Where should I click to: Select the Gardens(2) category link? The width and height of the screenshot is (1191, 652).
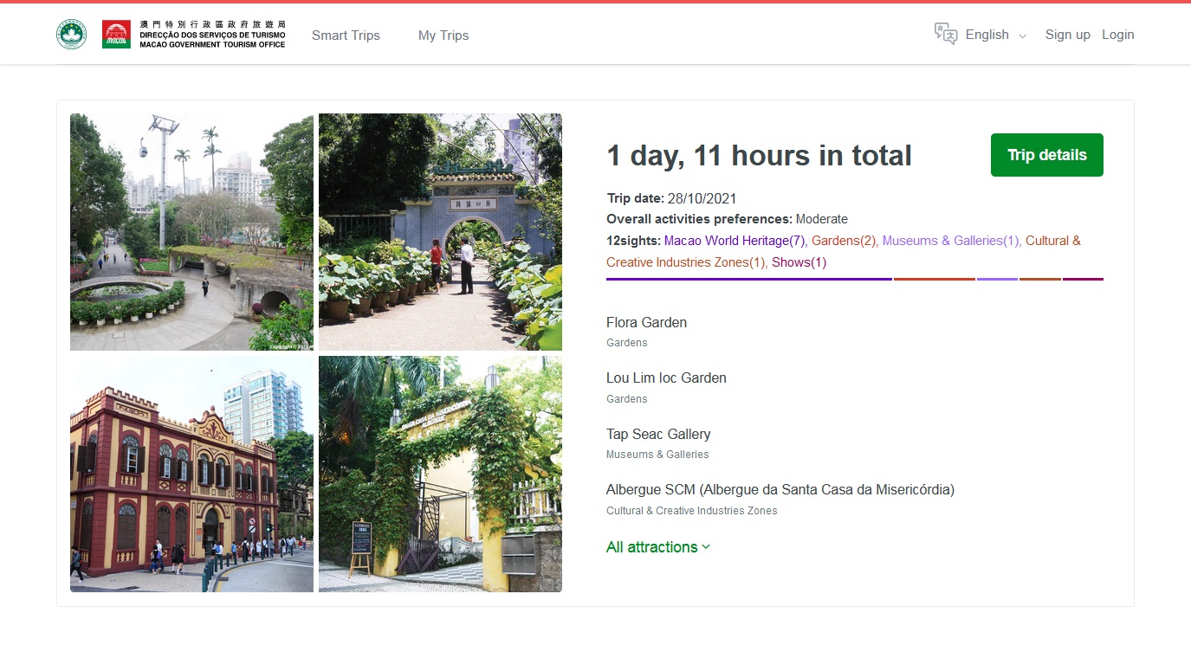844,241
